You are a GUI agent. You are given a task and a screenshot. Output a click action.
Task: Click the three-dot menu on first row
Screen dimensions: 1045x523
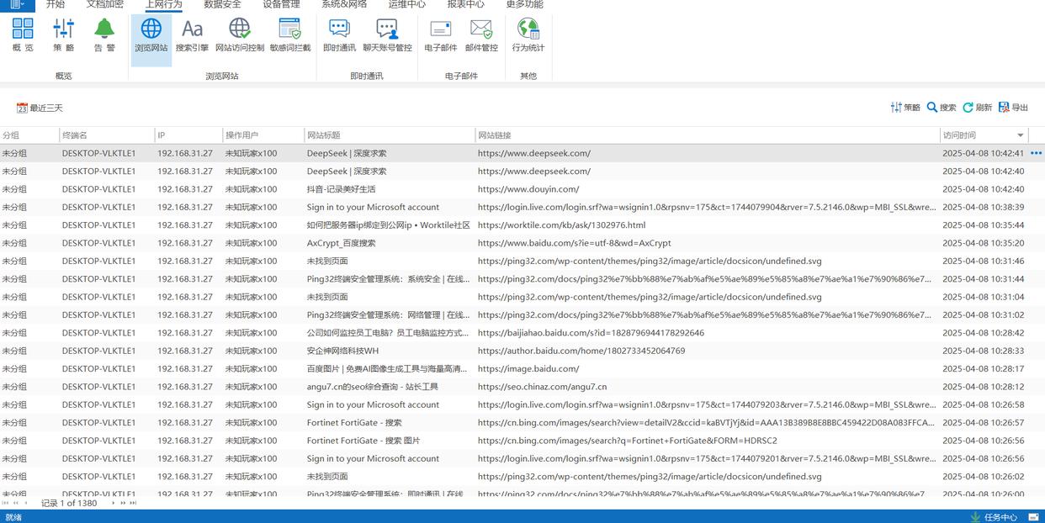point(1036,153)
